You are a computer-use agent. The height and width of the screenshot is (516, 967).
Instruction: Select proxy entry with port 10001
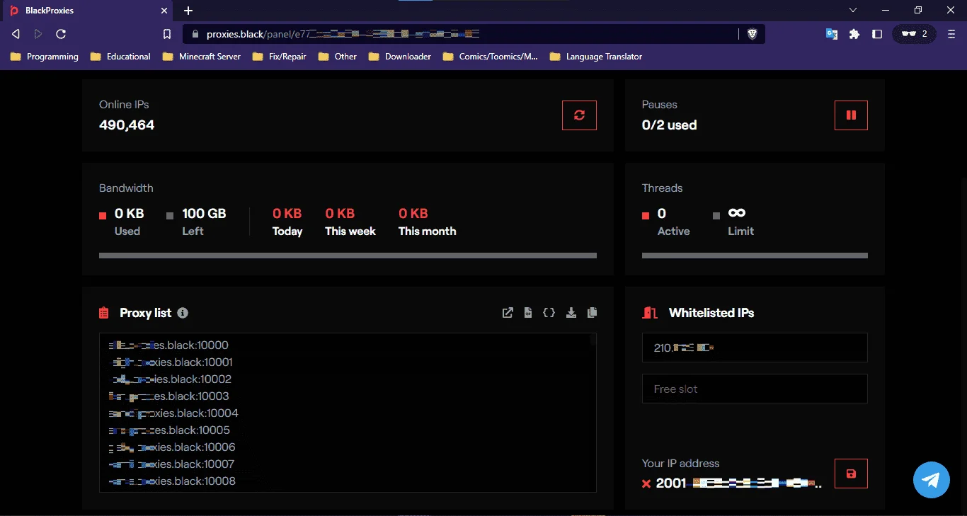point(173,362)
